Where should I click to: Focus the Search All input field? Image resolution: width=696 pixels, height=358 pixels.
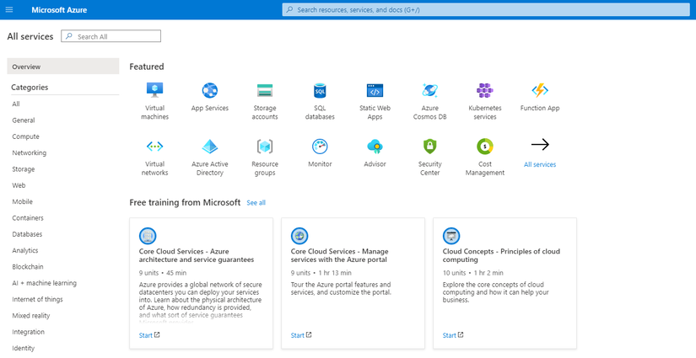[111, 36]
